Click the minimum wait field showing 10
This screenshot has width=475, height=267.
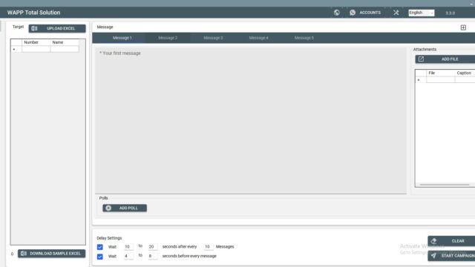[128, 247]
